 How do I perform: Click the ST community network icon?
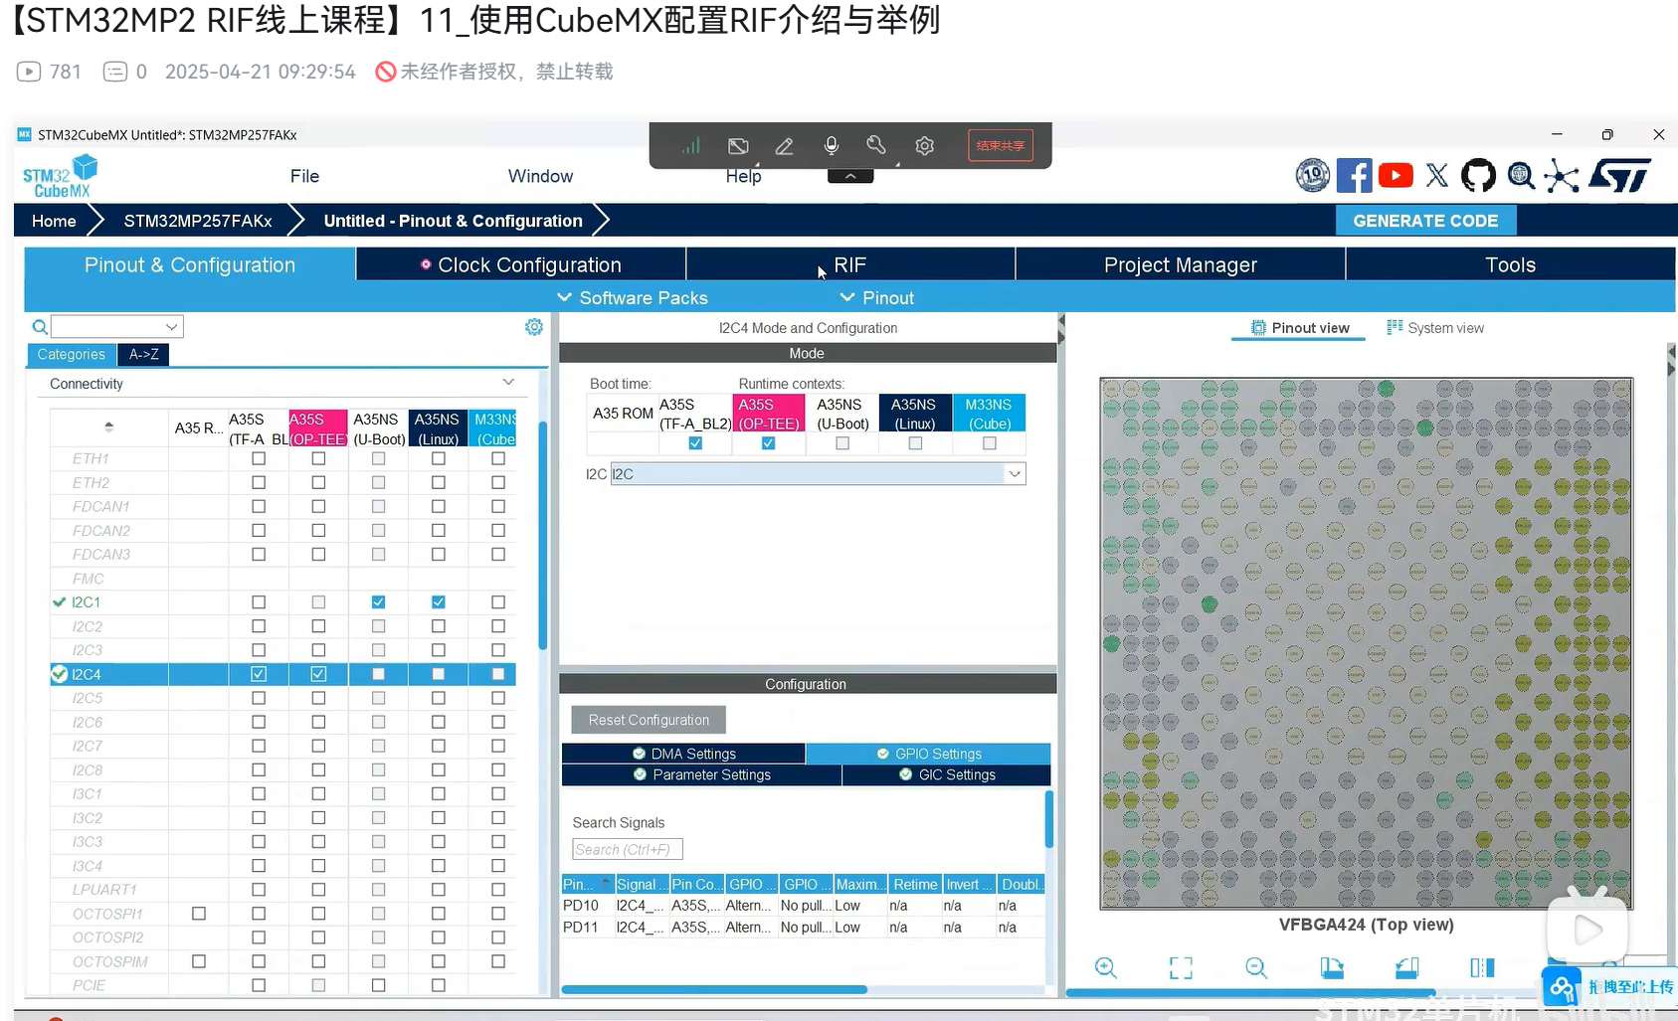(x=1562, y=177)
